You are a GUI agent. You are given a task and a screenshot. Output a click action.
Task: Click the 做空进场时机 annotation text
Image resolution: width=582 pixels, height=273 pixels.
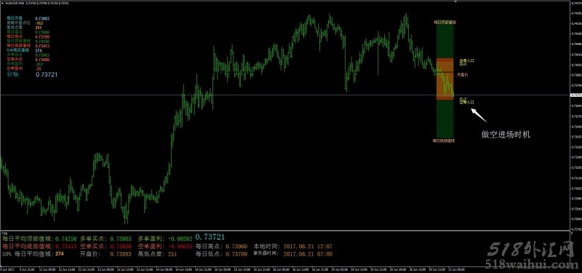point(506,135)
